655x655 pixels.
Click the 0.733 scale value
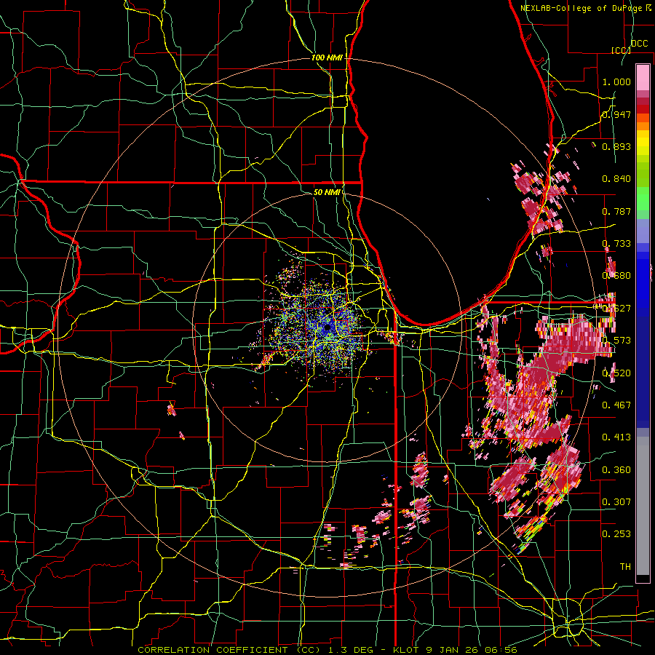pyautogui.click(x=616, y=244)
